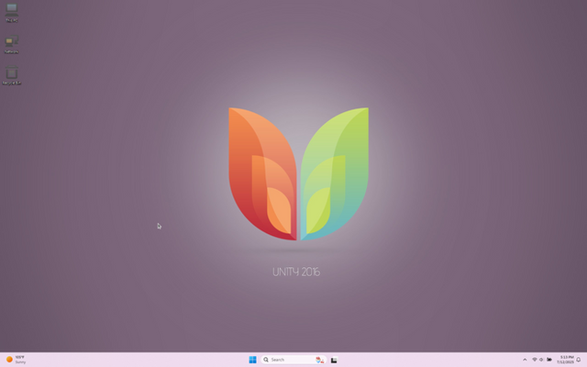Viewport: 587px width, 367px height.
Task: Open the Windows Start menu
Action: click(253, 360)
